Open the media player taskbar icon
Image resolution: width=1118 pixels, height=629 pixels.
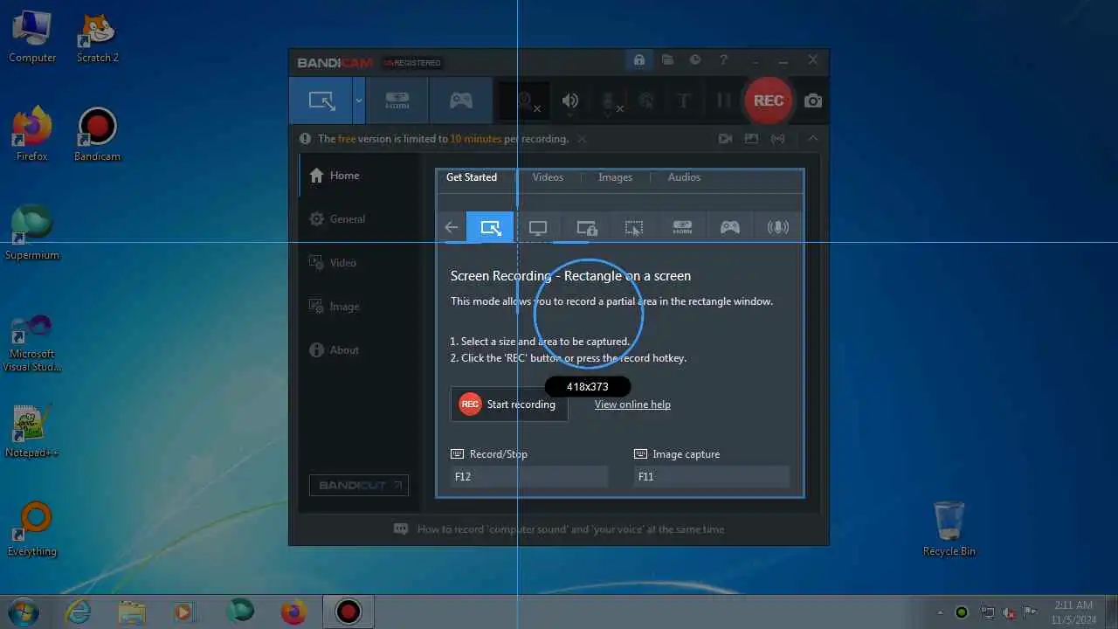tap(183, 612)
